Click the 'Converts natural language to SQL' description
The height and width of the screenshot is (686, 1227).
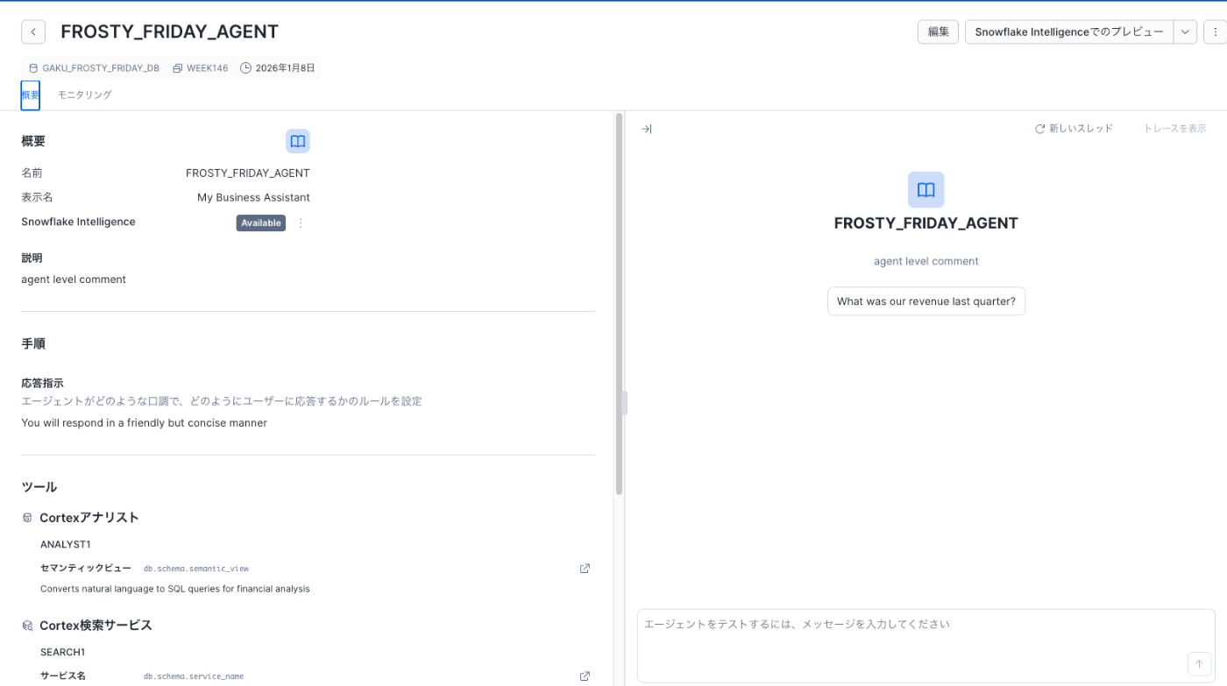click(x=175, y=589)
